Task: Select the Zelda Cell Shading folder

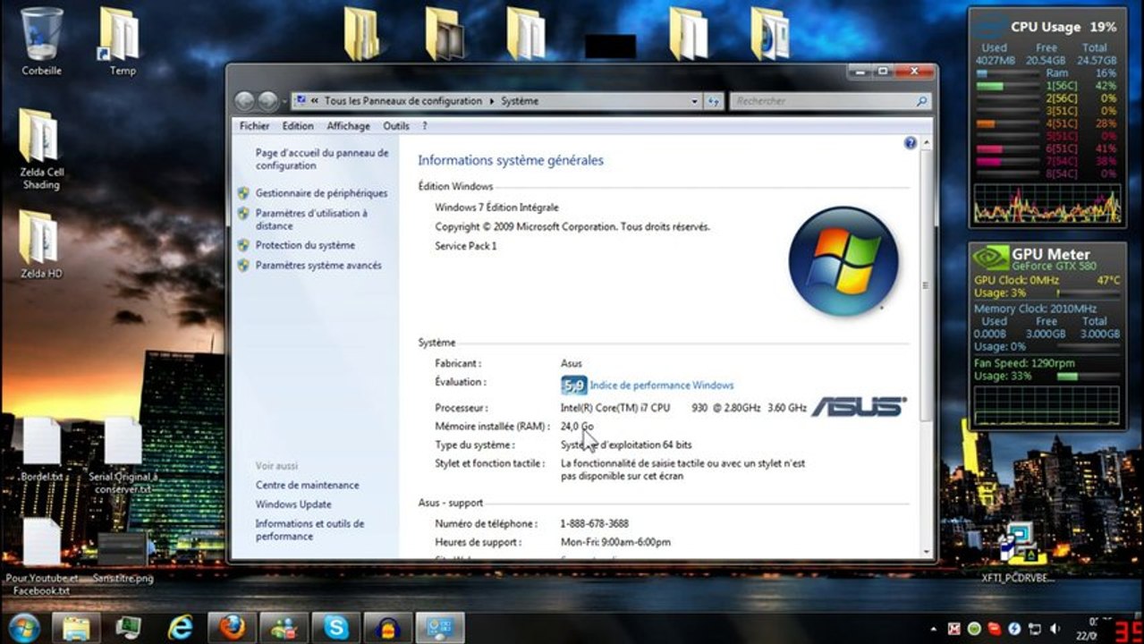Action: (41, 148)
